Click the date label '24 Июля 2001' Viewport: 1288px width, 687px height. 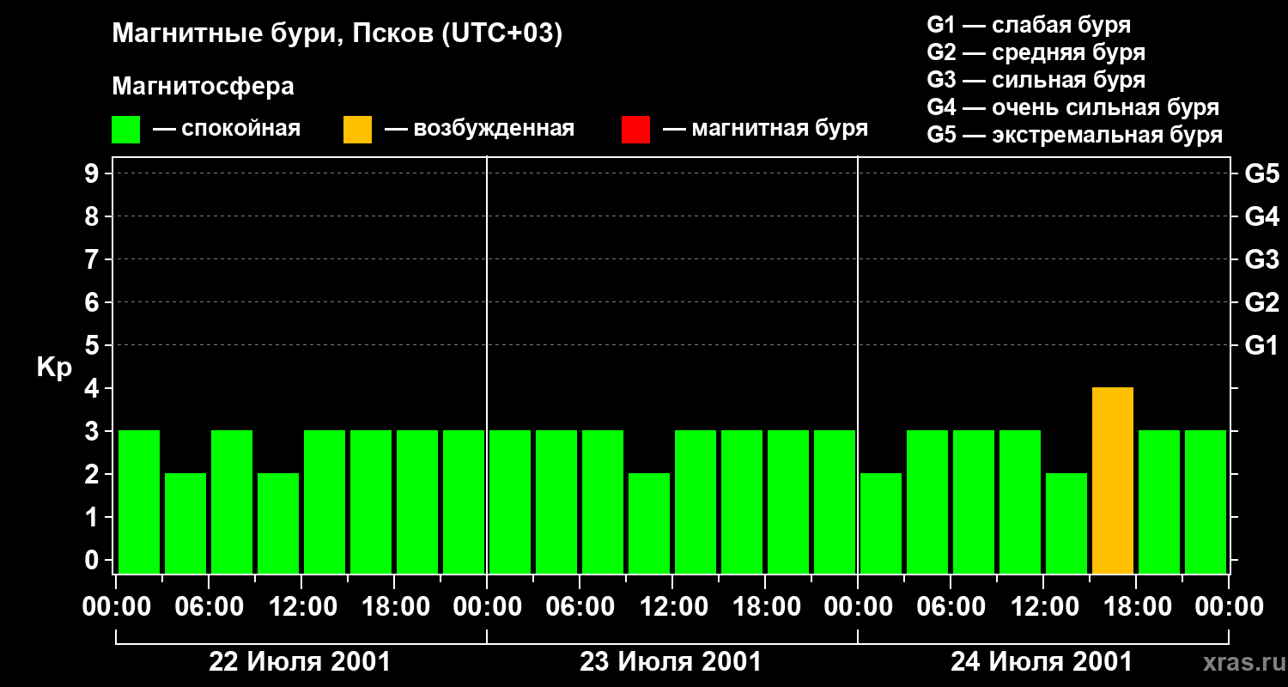point(1042,662)
